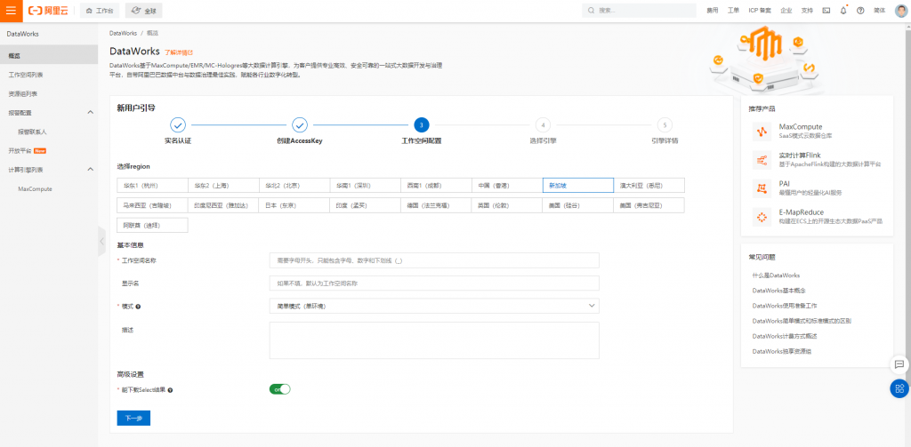Open the help question-mark icon

point(860,11)
